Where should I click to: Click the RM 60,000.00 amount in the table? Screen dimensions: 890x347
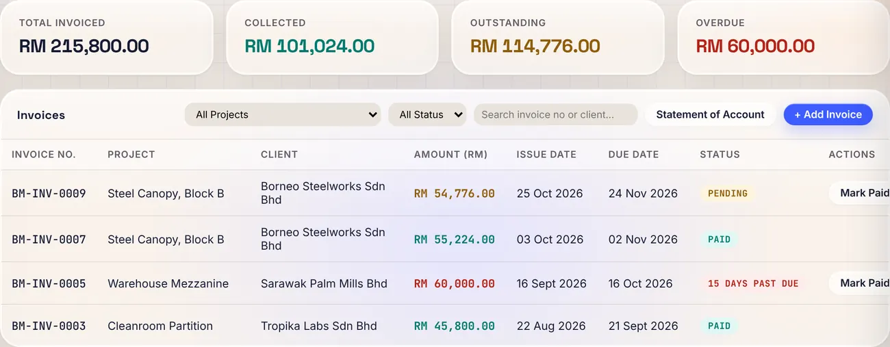[455, 283]
